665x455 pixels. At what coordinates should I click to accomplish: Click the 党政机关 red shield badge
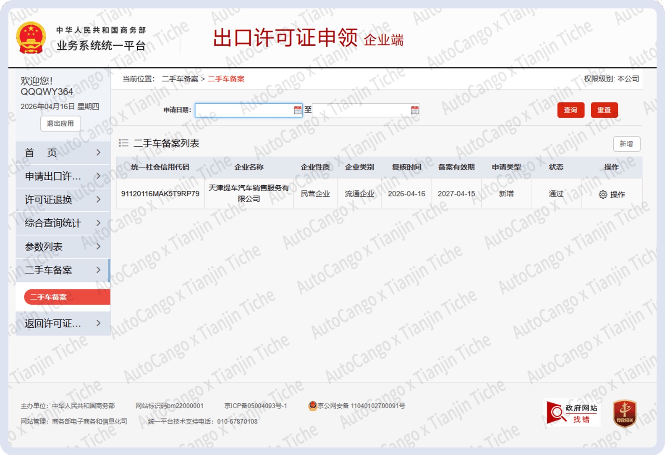625,413
